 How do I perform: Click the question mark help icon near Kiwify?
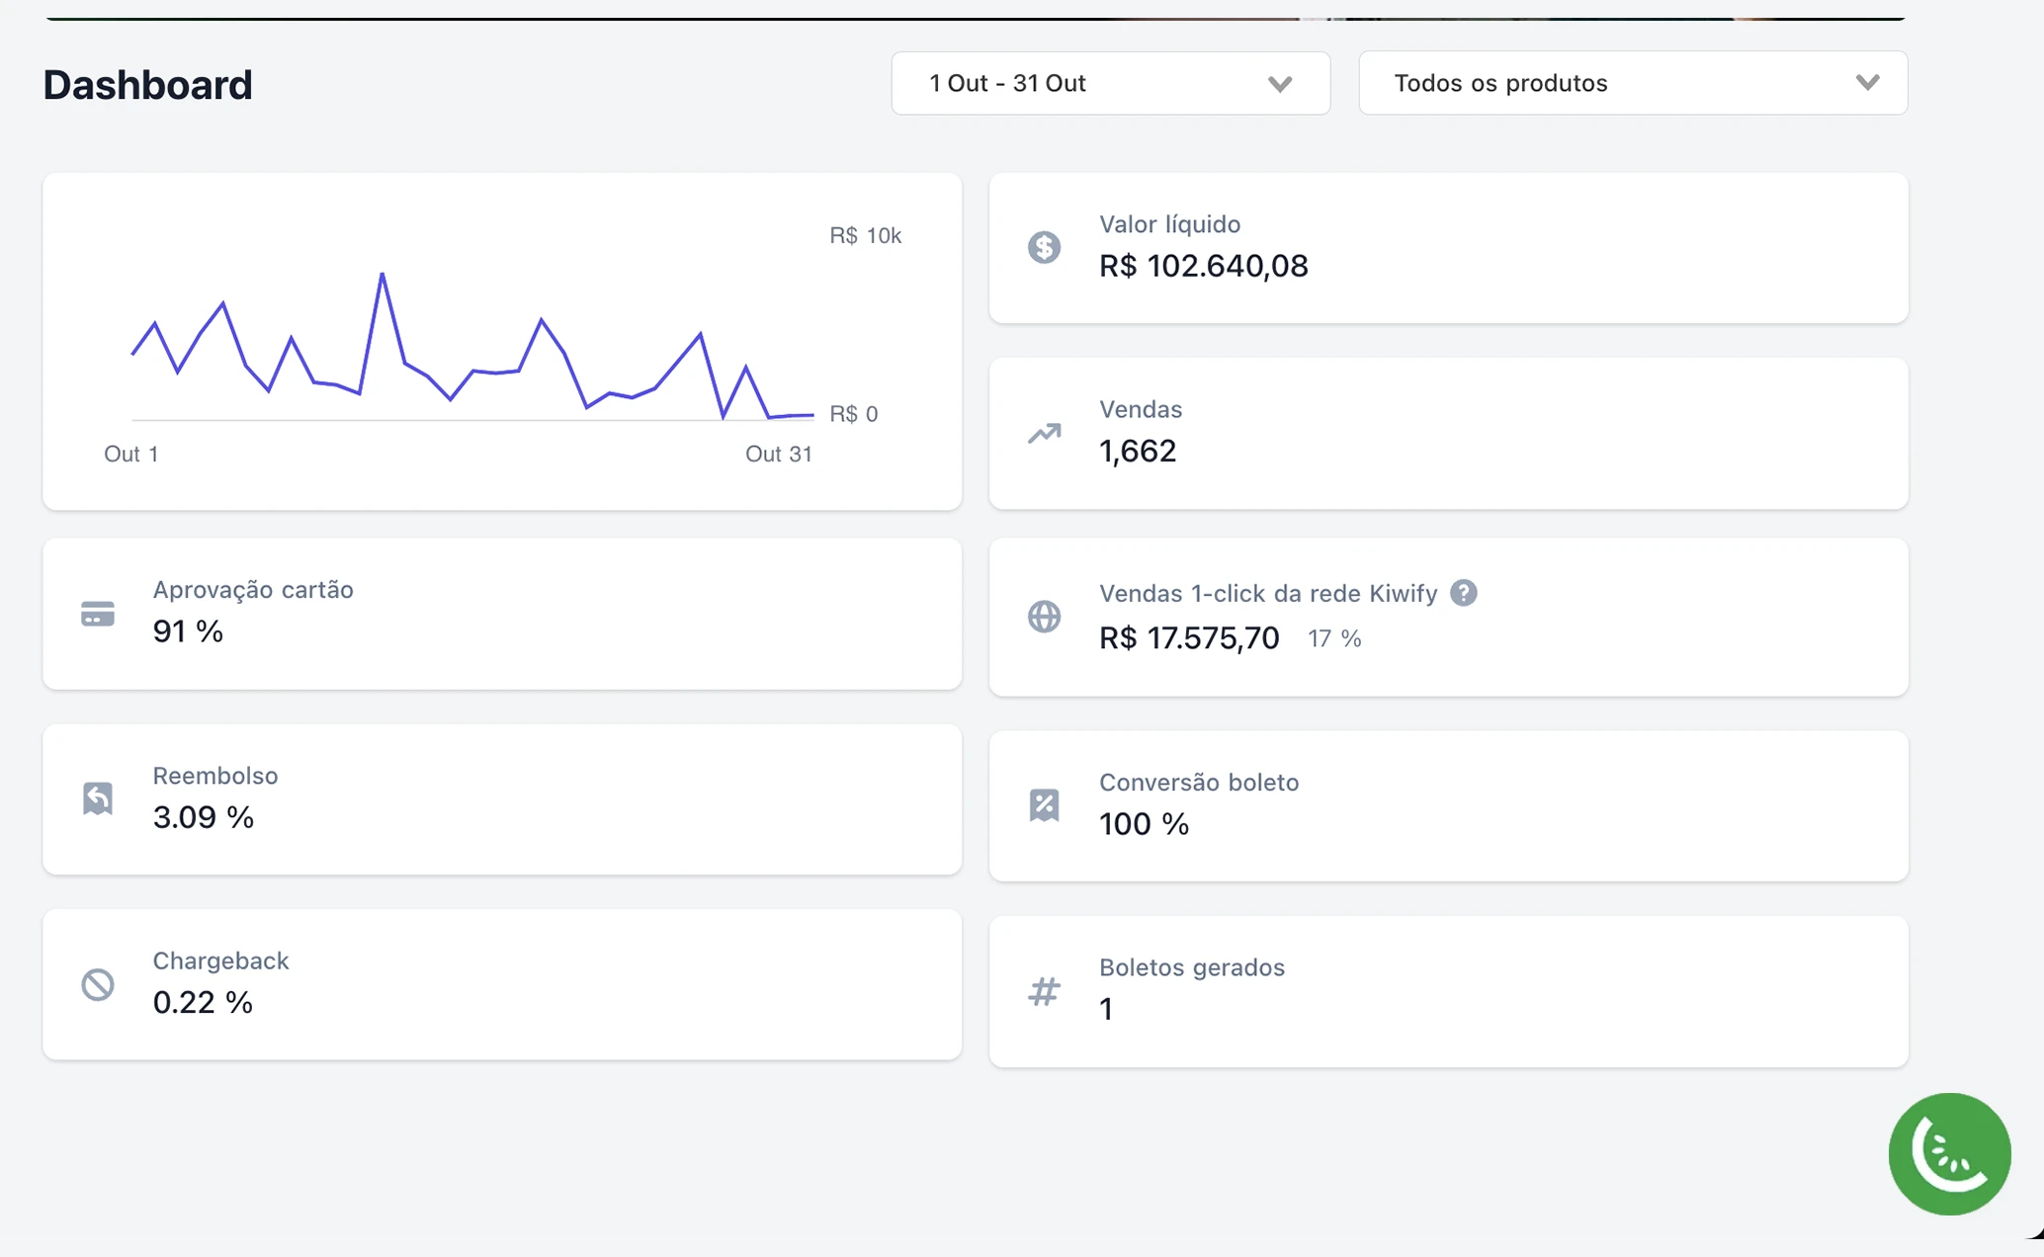[x=1464, y=593]
